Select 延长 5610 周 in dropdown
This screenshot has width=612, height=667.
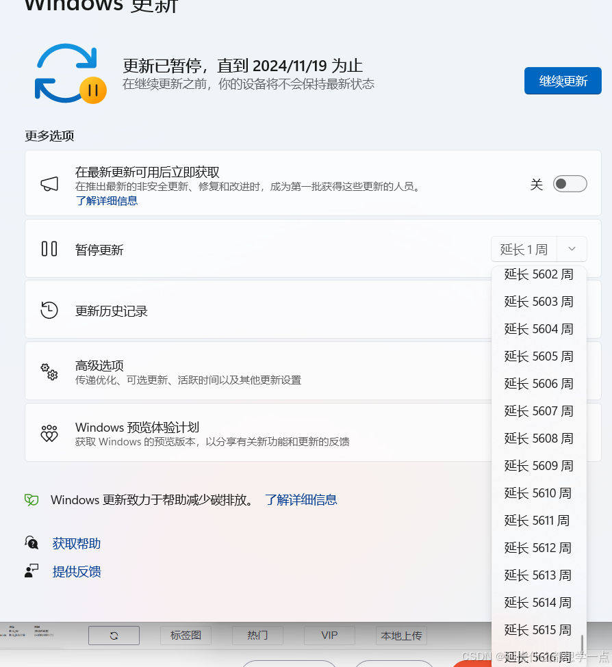point(539,493)
